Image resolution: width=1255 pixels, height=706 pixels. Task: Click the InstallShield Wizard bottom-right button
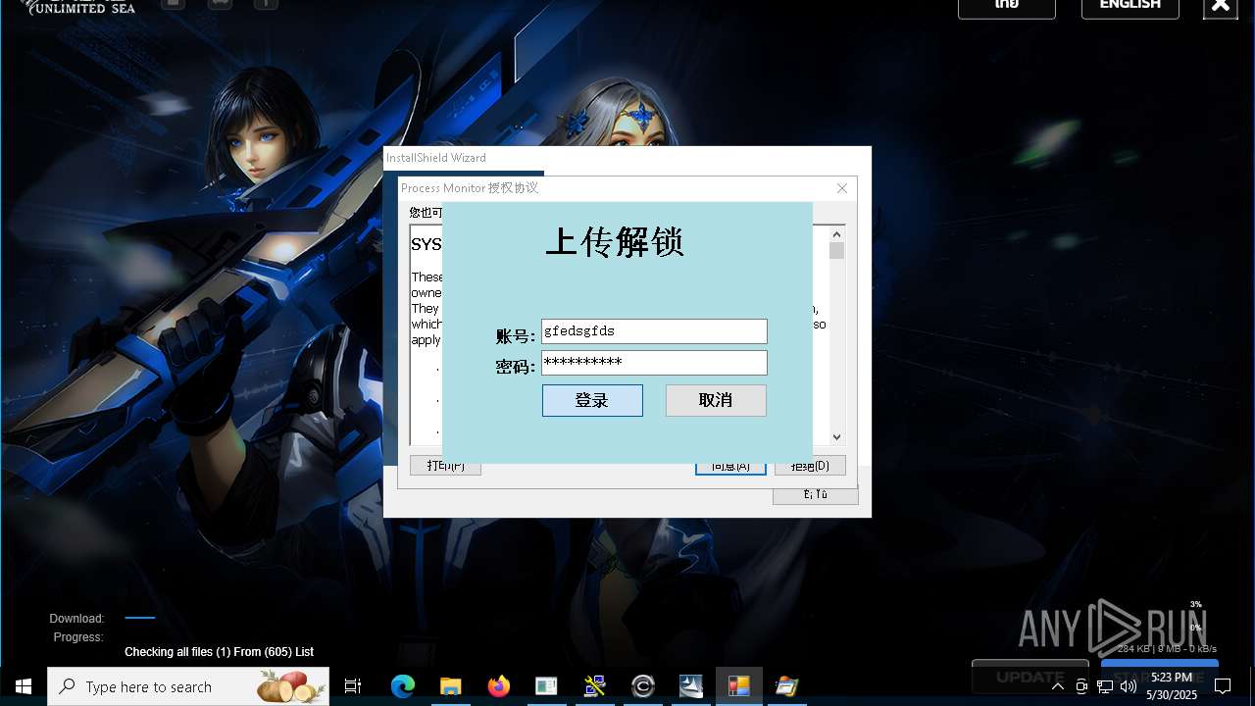(x=815, y=495)
